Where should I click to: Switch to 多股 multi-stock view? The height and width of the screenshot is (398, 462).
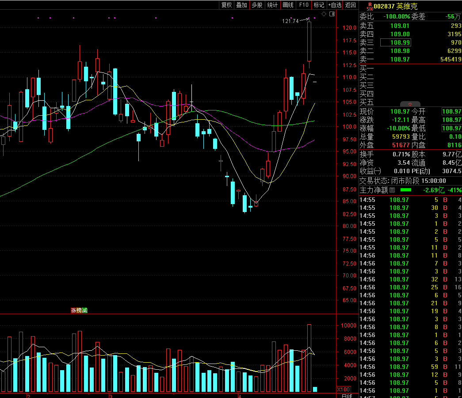click(x=257, y=5)
